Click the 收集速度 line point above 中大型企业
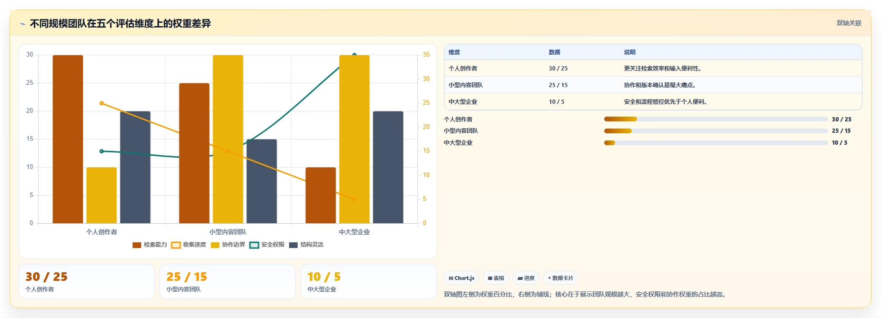 [354, 199]
